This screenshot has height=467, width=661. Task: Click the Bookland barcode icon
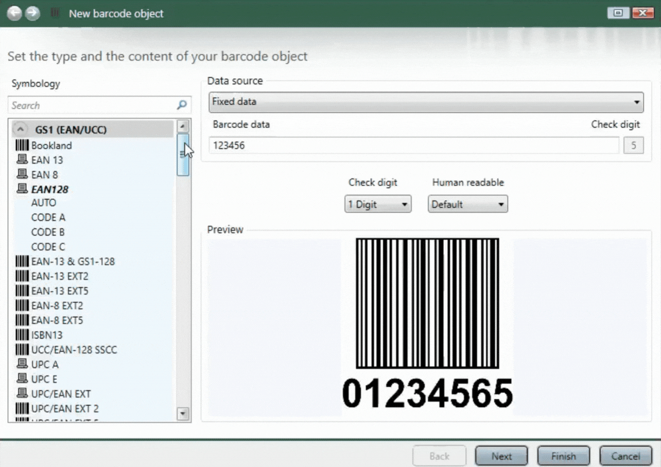coord(22,145)
